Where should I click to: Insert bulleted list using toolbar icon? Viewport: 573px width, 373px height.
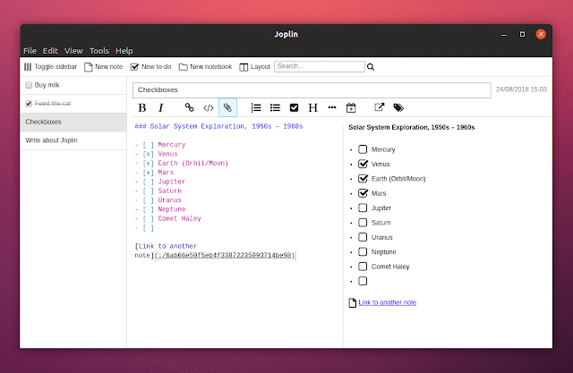coord(275,107)
